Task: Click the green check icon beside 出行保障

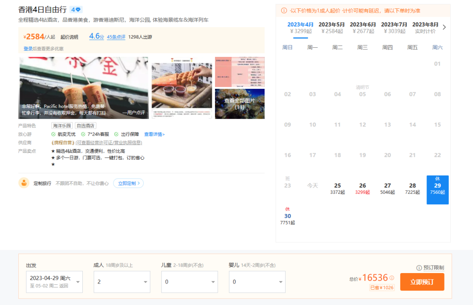Action: [x=116, y=134]
